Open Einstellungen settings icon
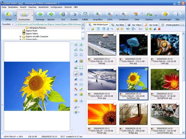186x139 pixels. 165,14
